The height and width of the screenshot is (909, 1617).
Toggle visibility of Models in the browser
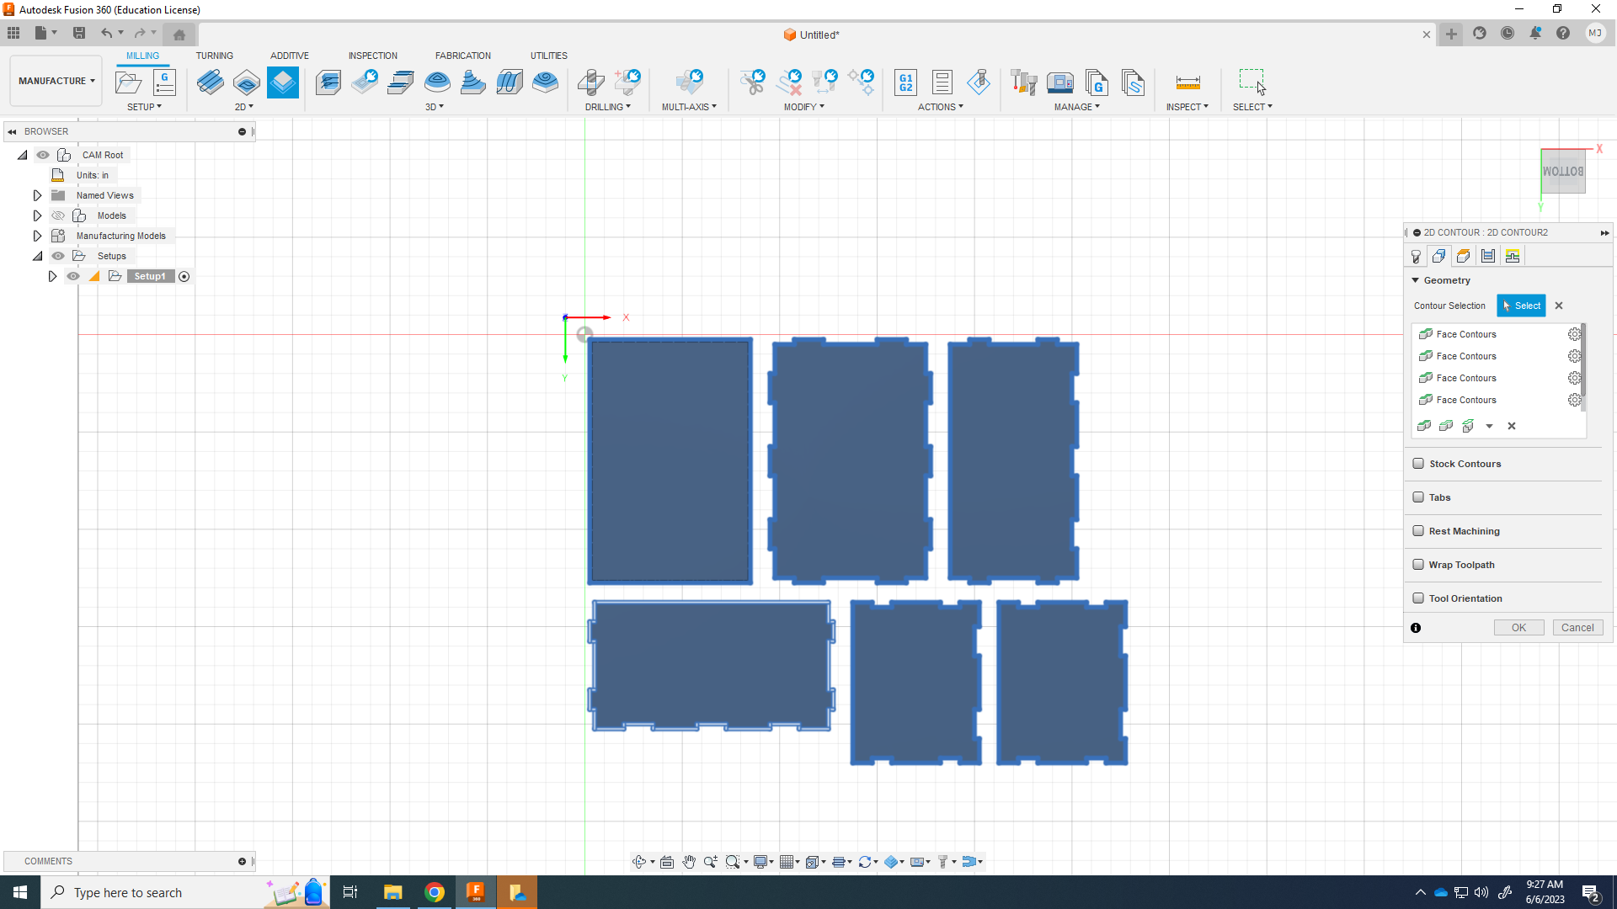[x=58, y=215]
